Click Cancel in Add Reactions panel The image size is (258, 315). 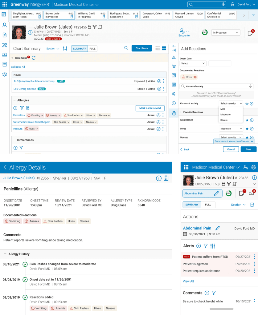(x=231, y=149)
